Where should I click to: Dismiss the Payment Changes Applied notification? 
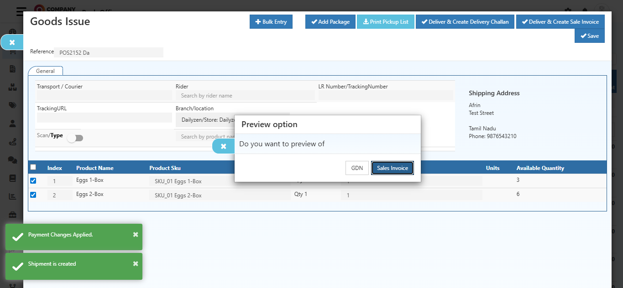click(x=136, y=235)
